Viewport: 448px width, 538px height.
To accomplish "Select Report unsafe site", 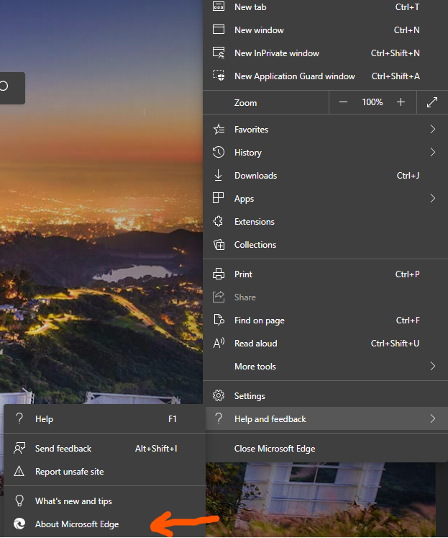I will click(x=69, y=472).
